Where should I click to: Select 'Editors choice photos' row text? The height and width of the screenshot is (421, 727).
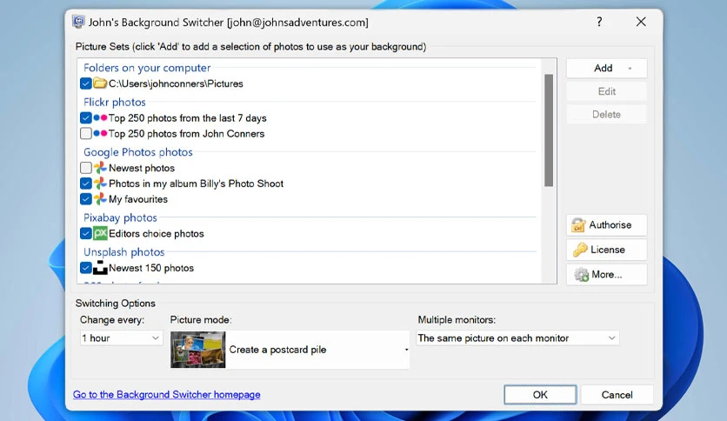(157, 234)
